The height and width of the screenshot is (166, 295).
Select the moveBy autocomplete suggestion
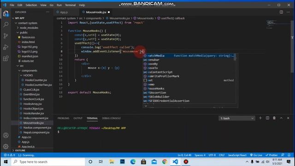pos(189,64)
